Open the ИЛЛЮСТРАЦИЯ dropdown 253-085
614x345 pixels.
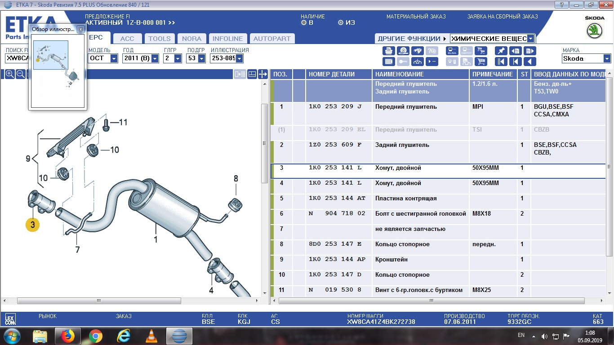coord(239,58)
